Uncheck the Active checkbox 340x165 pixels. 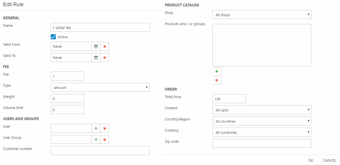tap(53, 37)
